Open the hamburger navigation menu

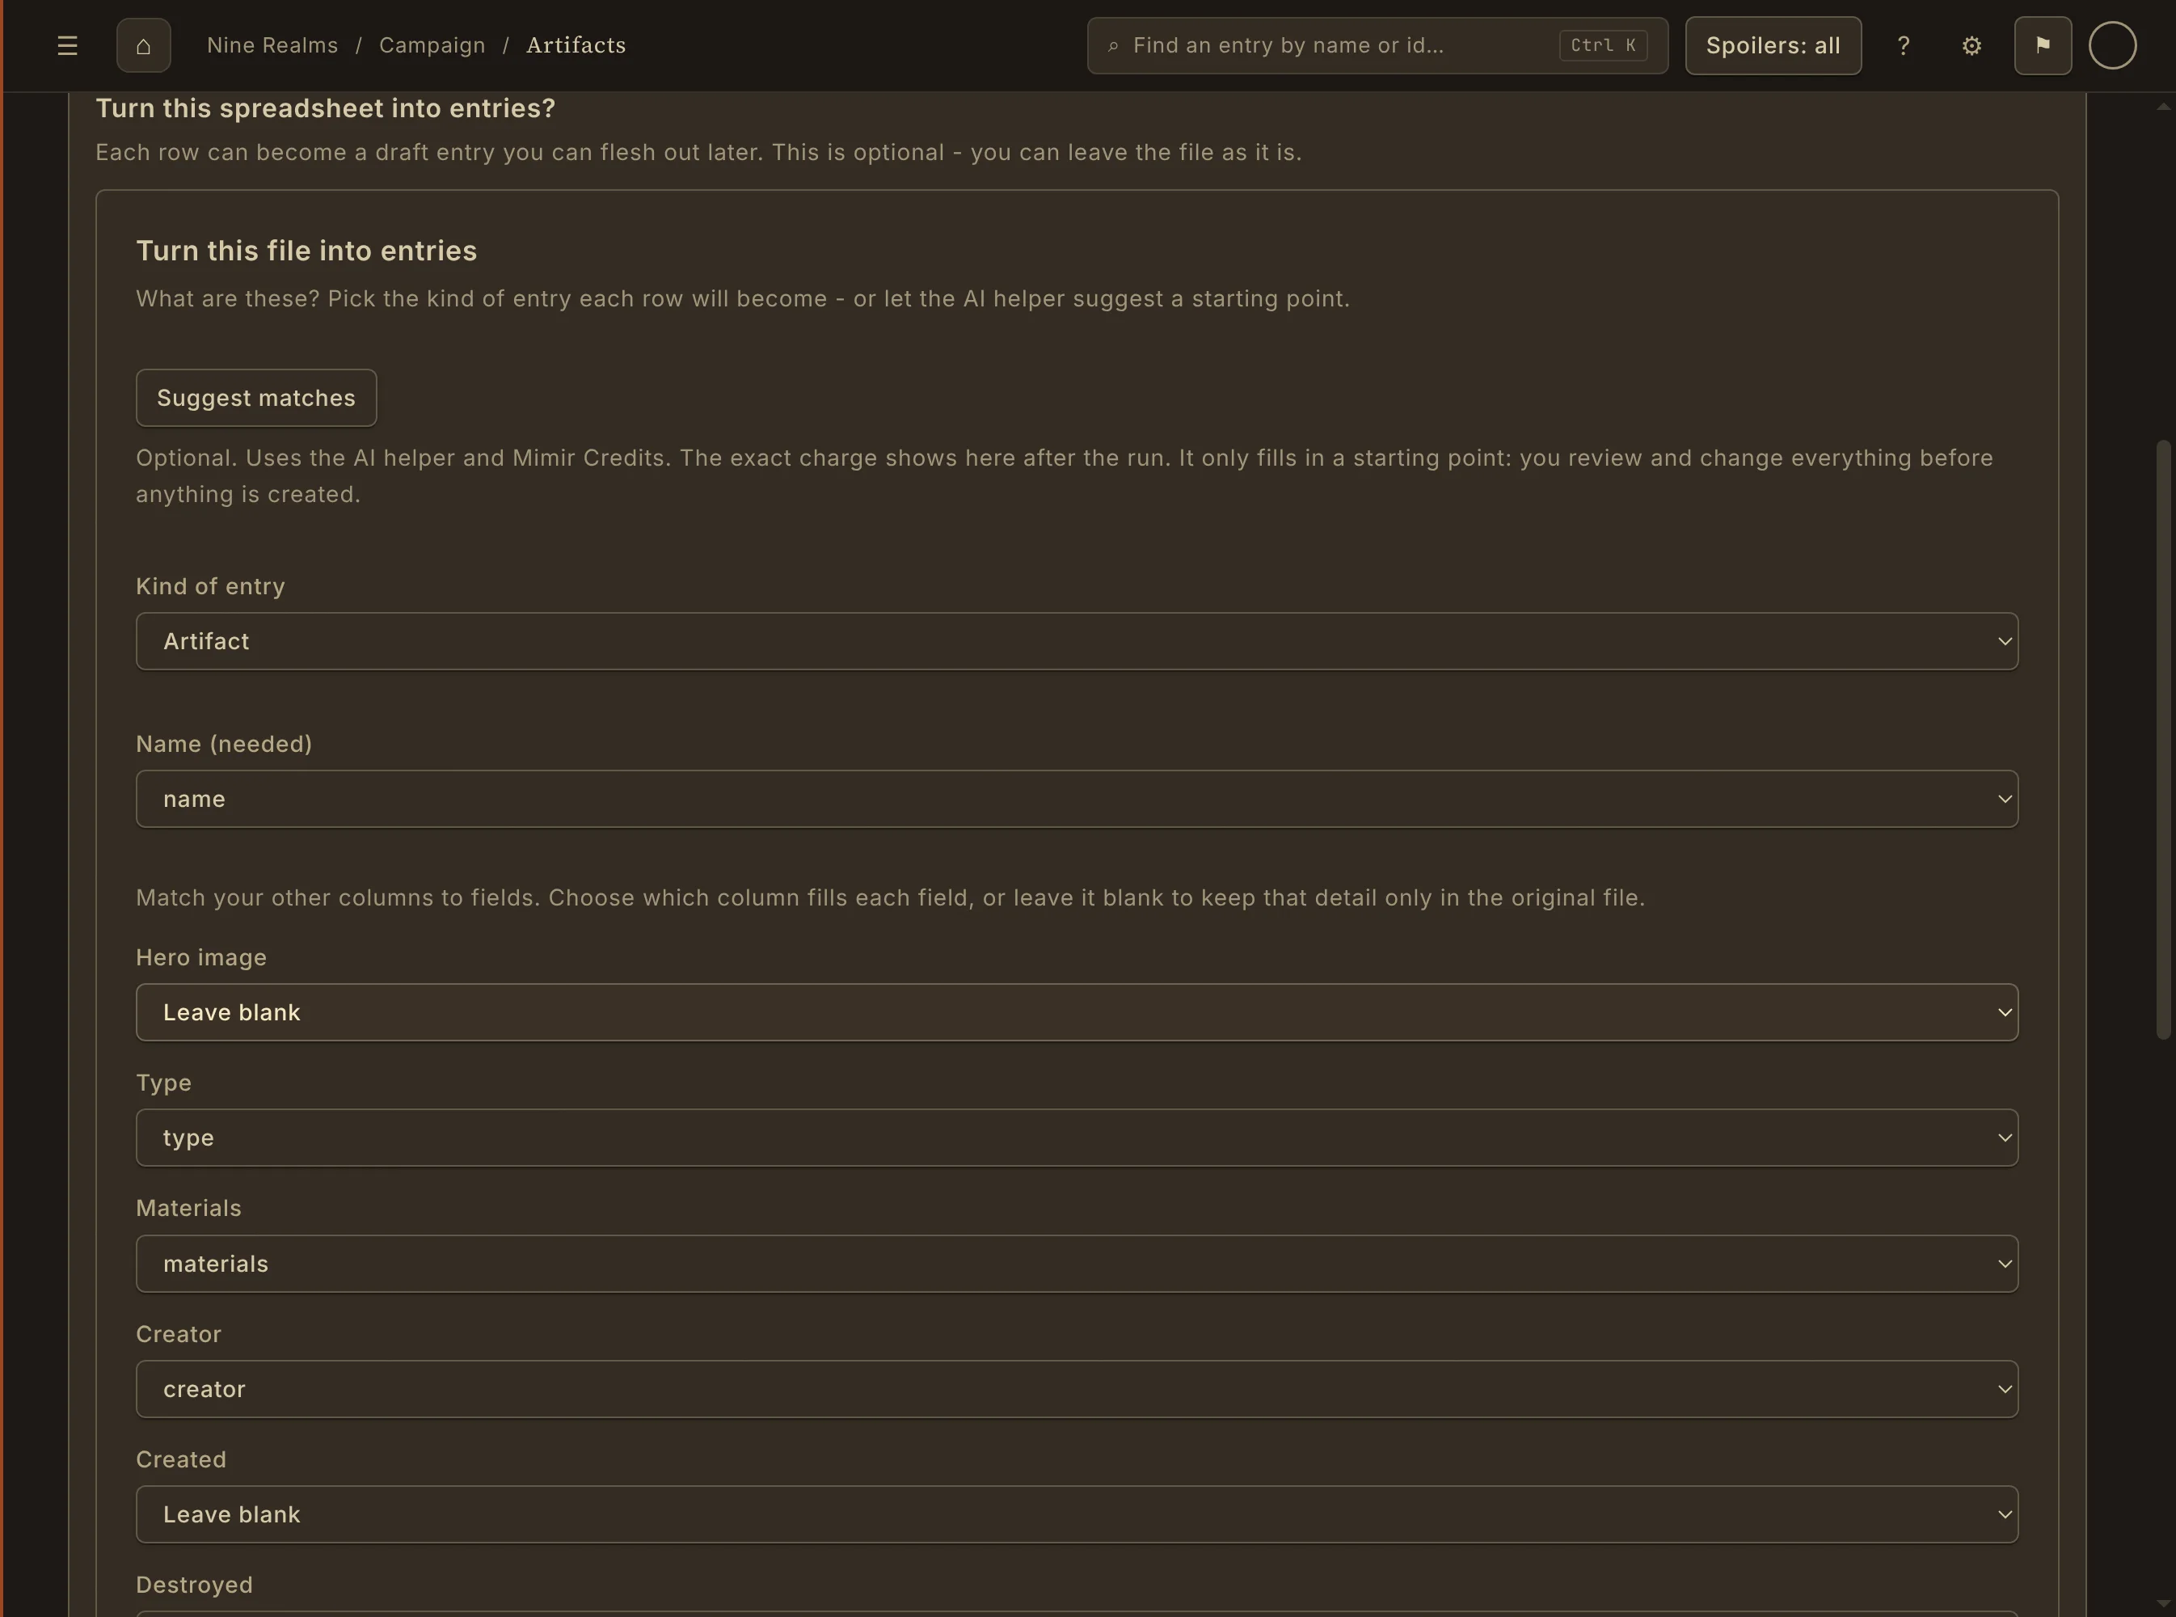pos(68,45)
